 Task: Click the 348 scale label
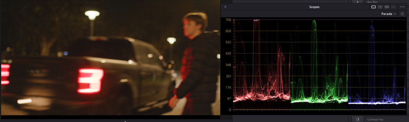tap(228, 65)
